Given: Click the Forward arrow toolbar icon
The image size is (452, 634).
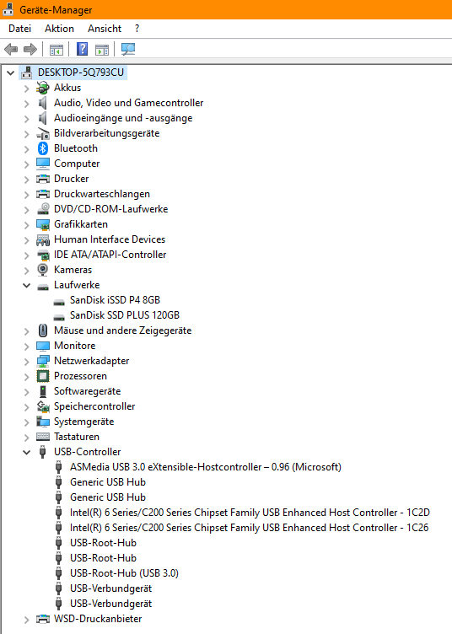Looking at the screenshot, I should 30,50.
